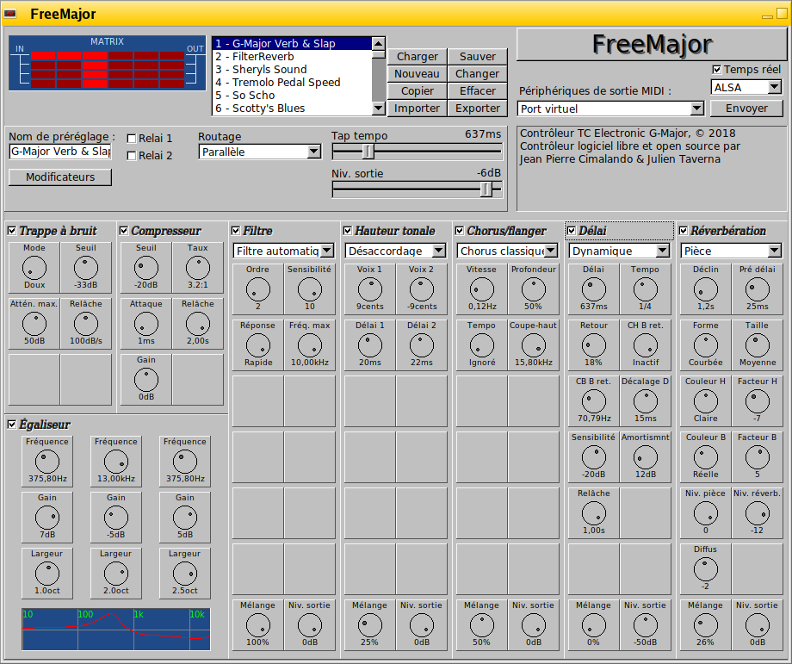Disable the Filtre effect checkbox

pyautogui.click(x=236, y=231)
